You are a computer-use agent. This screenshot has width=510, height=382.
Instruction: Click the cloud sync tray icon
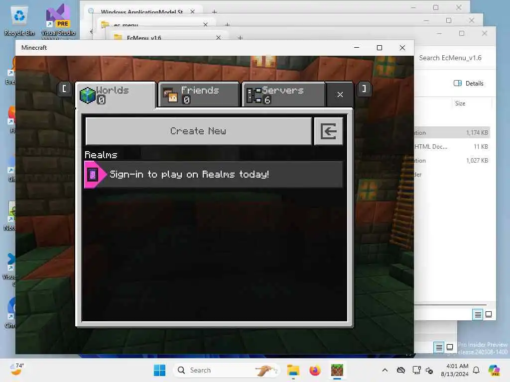(401, 370)
